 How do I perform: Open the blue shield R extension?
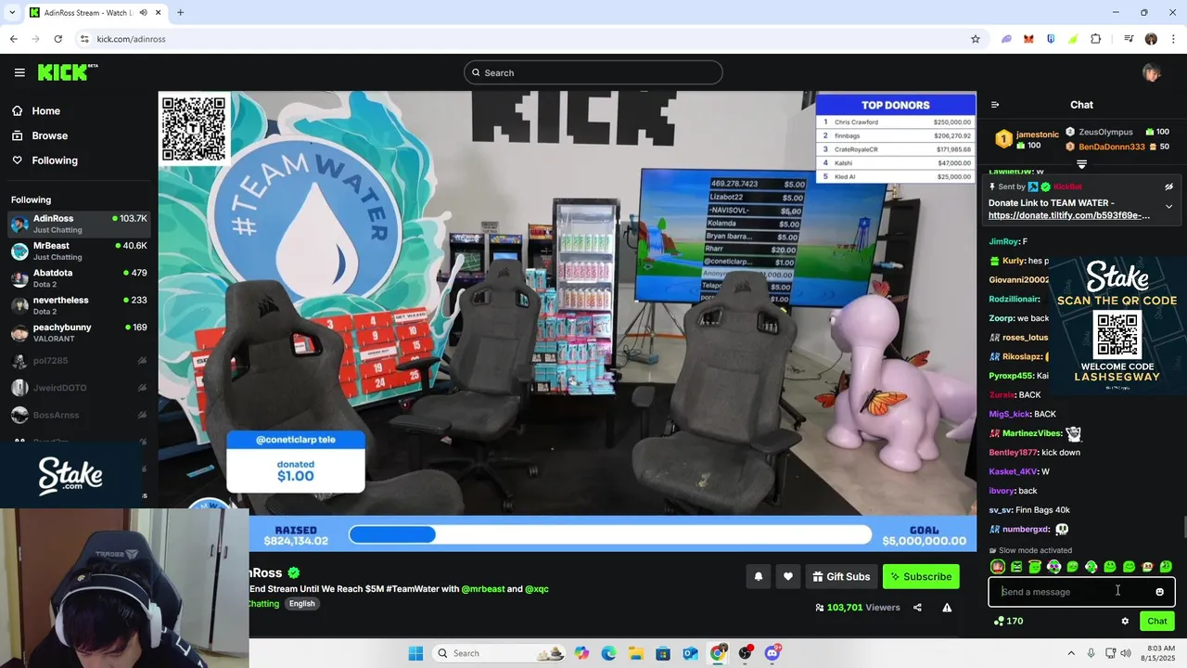[x=1051, y=39]
